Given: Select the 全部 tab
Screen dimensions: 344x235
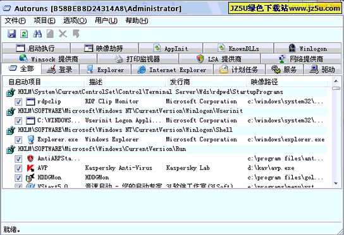Looking at the screenshot, I should click(x=21, y=69).
